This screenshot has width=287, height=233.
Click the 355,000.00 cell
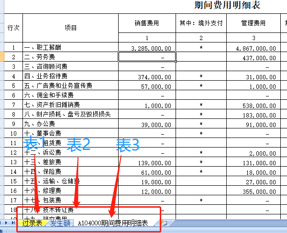tap(254, 191)
